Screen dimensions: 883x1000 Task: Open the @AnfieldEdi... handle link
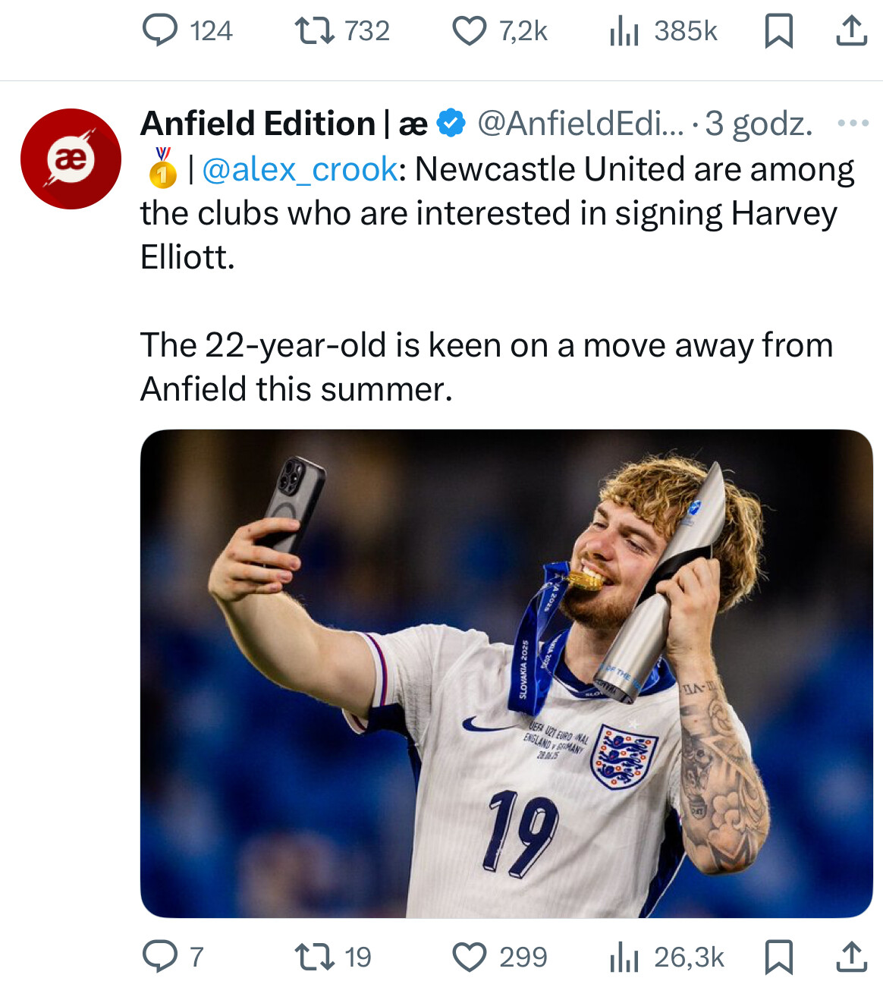pos(580,124)
